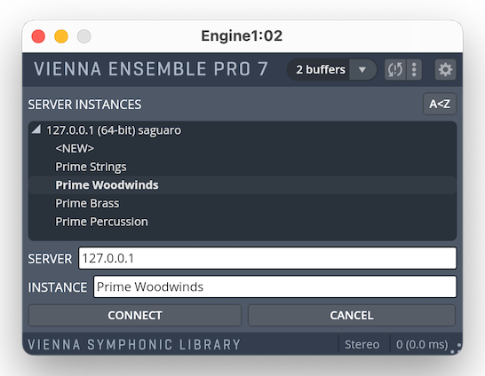Click the reconnect/refresh arrows icon

[395, 69]
